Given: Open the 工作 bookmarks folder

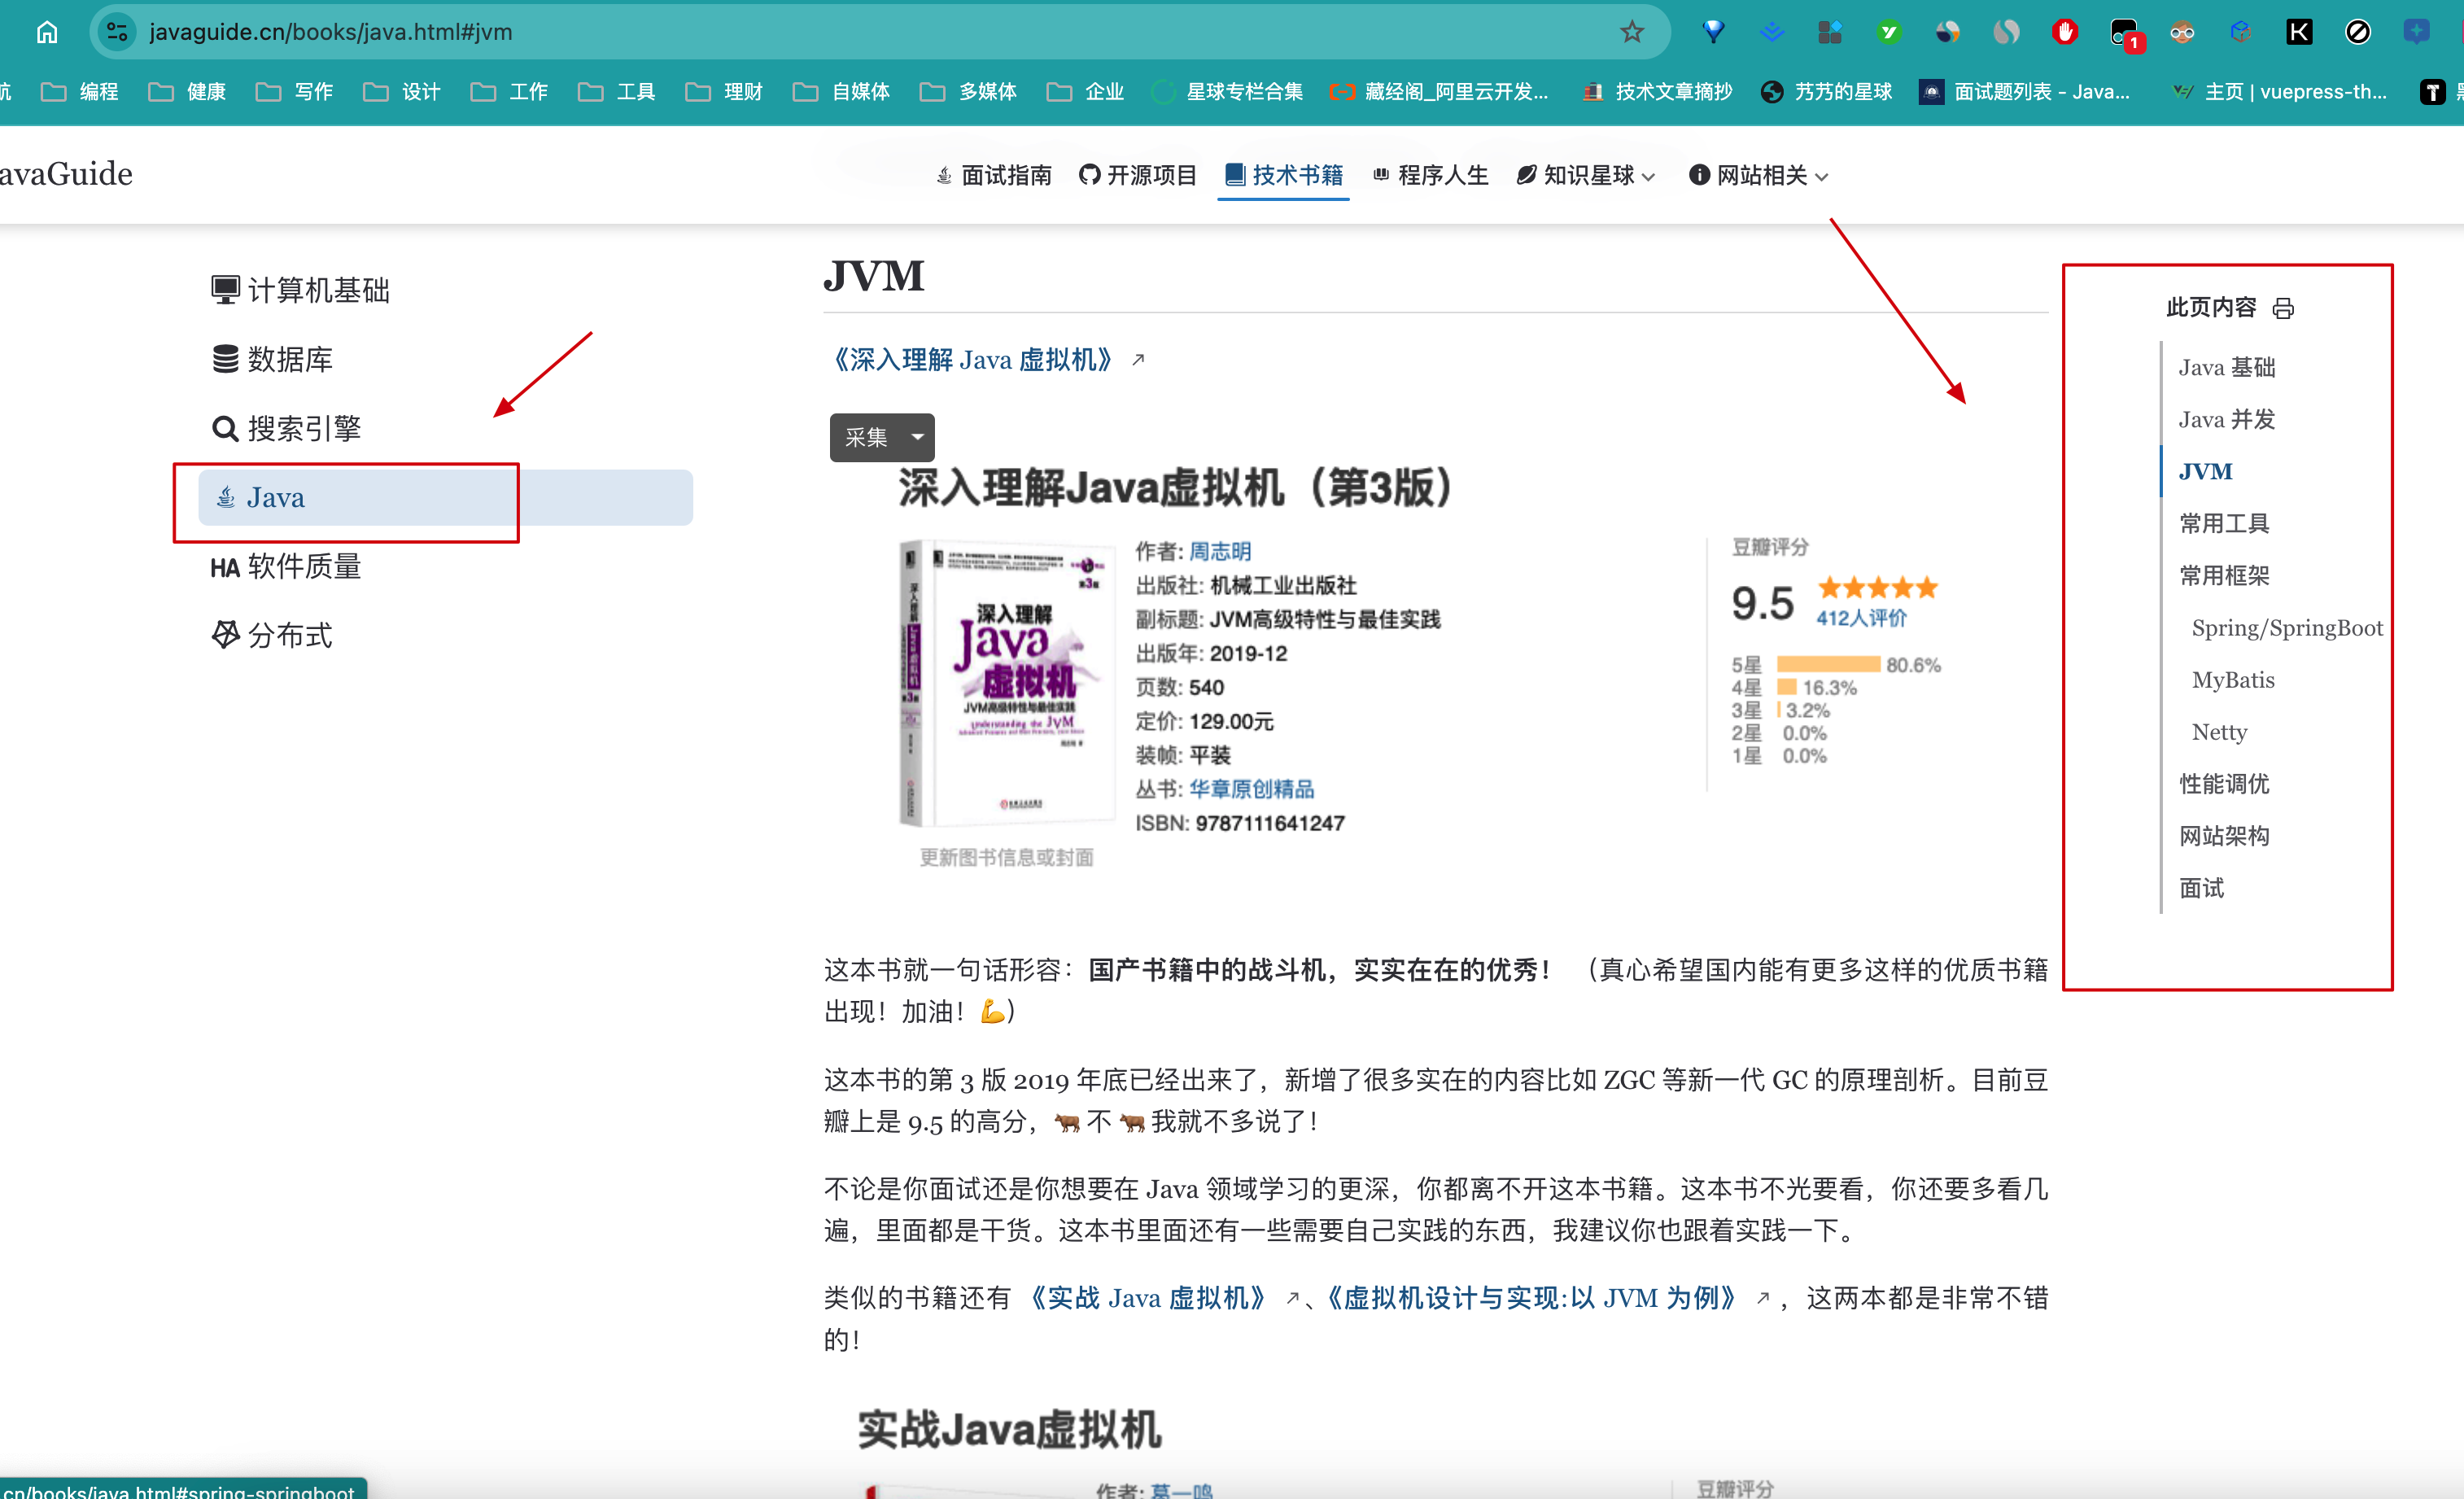Looking at the screenshot, I should (509, 92).
